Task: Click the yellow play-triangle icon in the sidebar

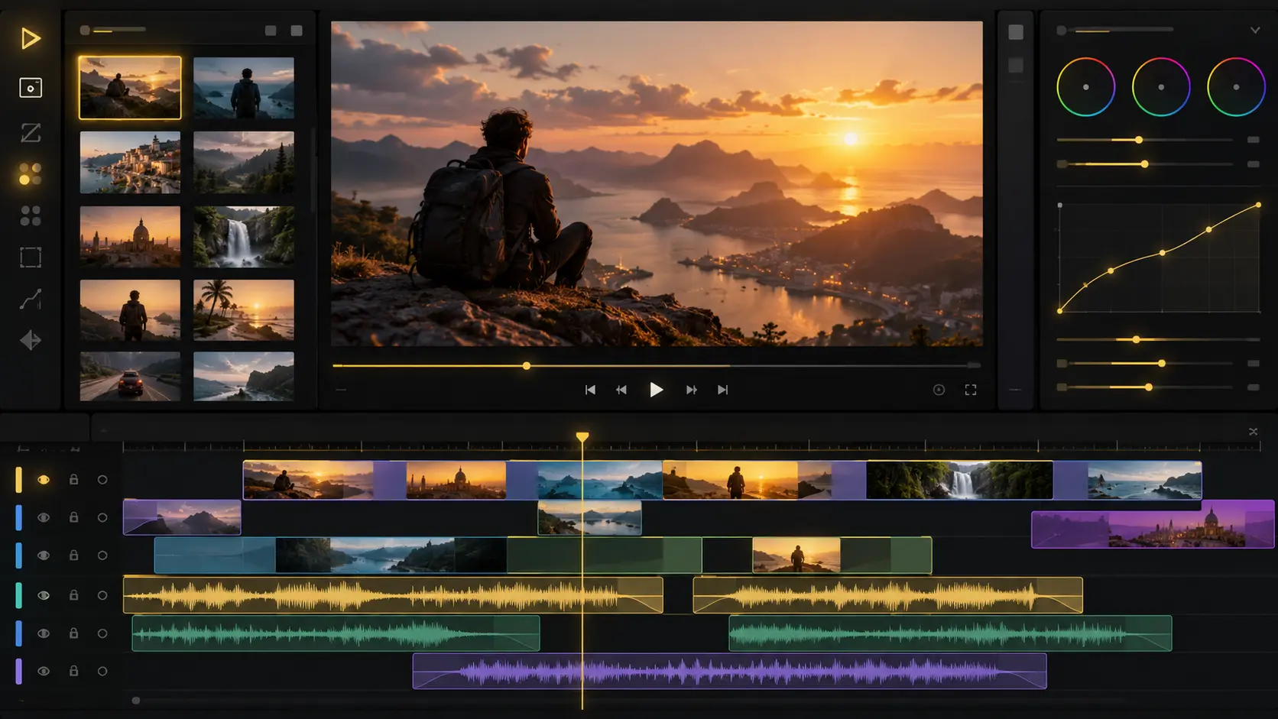Action: click(31, 38)
